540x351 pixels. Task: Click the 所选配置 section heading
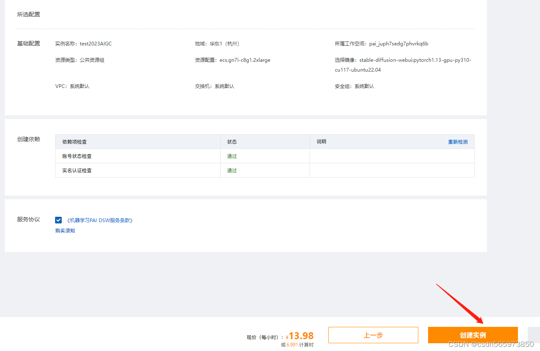(29, 14)
